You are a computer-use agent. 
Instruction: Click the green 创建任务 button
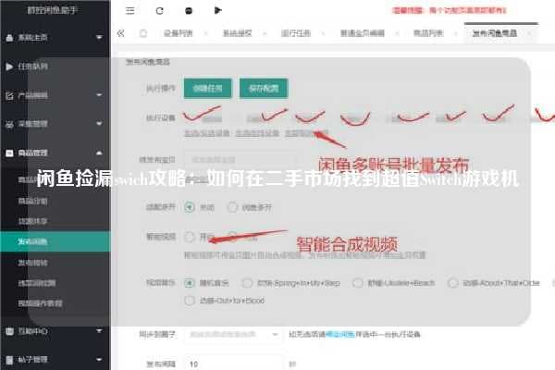(208, 88)
